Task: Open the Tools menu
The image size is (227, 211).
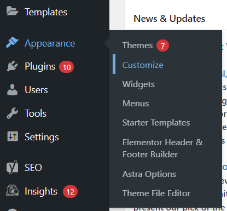Action: [x=36, y=113]
